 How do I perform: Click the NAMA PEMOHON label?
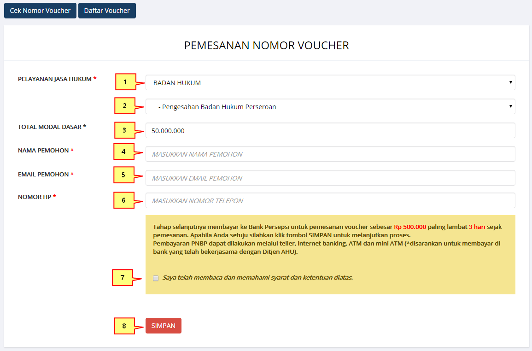[43, 150]
